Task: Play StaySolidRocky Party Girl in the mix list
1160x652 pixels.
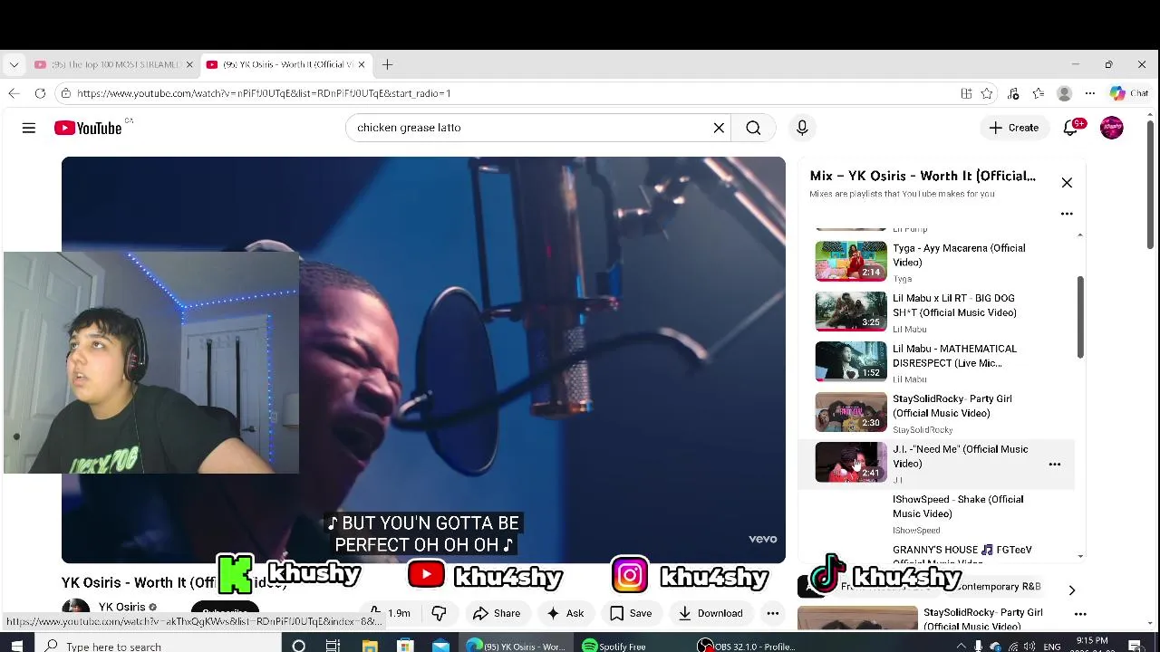Action: (938, 412)
